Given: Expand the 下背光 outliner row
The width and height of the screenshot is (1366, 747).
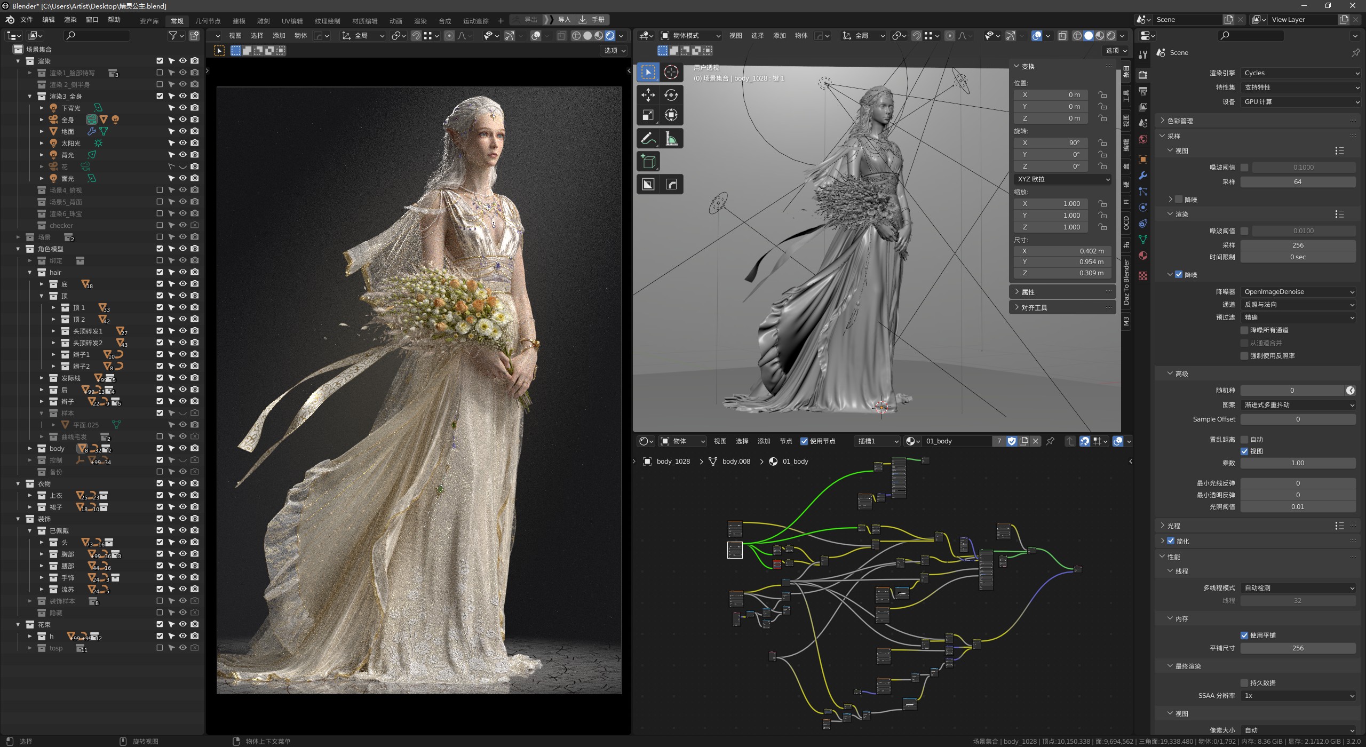Looking at the screenshot, I should coord(42,108).
